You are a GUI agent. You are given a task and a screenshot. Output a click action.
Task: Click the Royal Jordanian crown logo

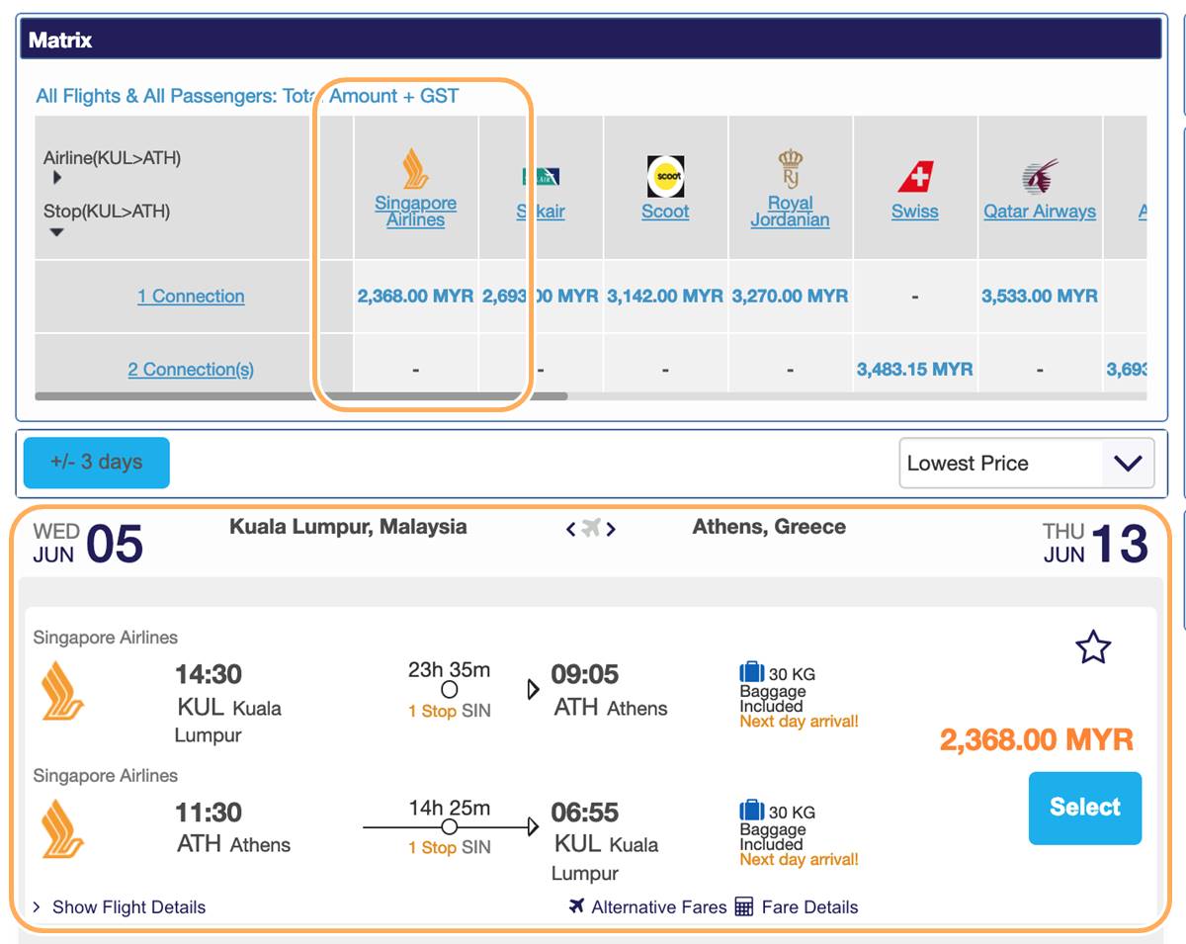[x=790, y=169]
